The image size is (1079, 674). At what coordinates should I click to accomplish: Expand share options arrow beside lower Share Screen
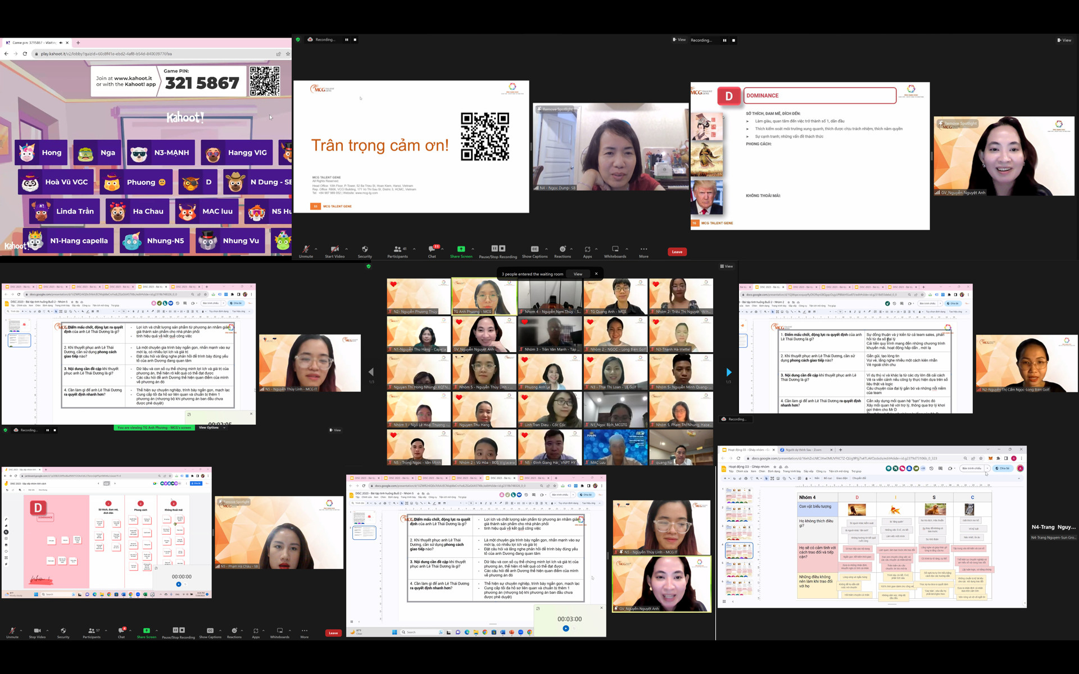coord(157,630)
